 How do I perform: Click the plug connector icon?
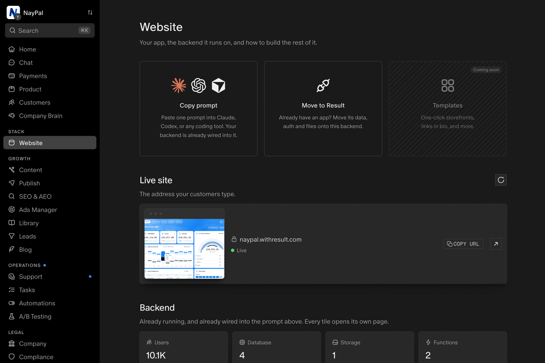click(323, 85)
